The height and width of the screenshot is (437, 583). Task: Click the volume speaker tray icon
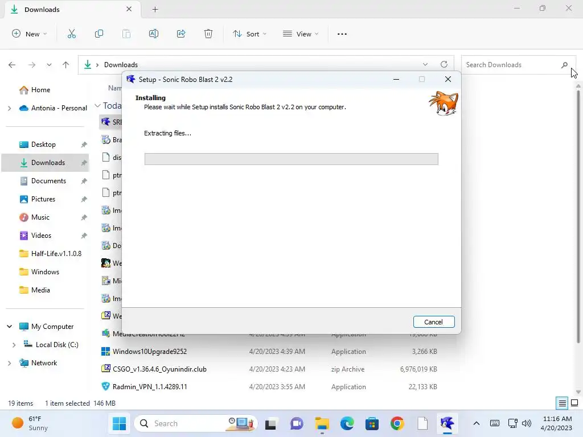tap(527, 423)
